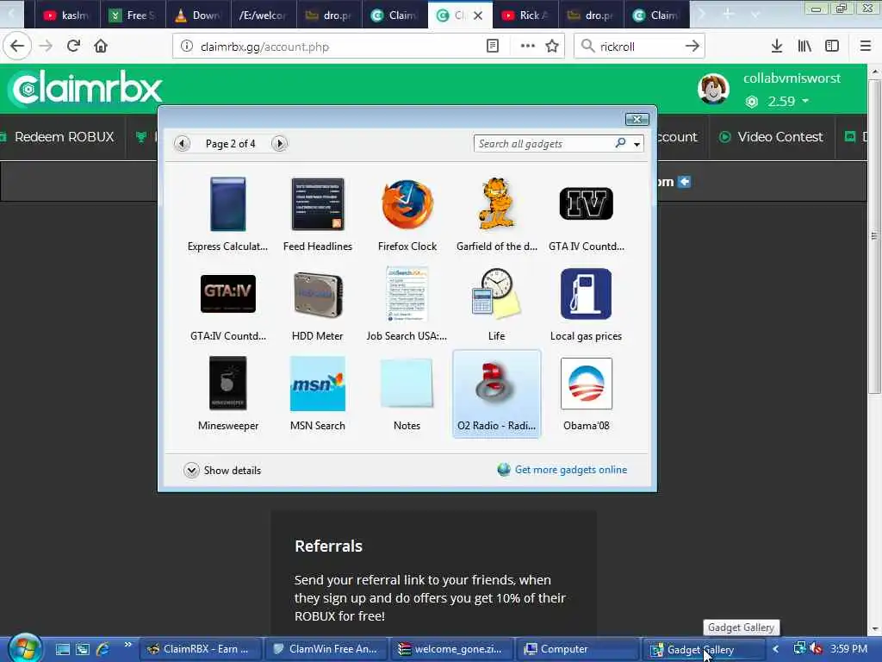Click the Firefox back button
This screenshot has width=882, height=662.
click(17, 47)
